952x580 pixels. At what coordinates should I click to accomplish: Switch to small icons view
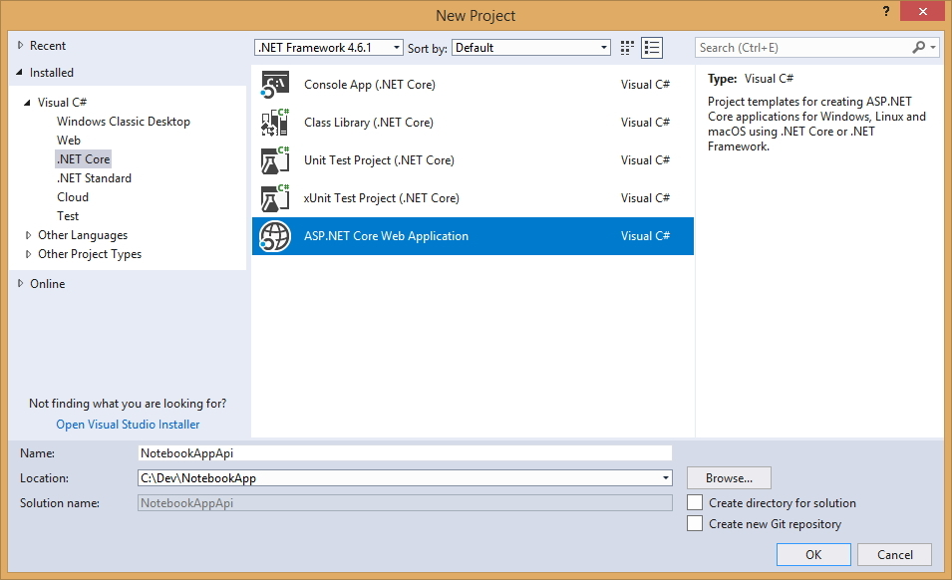point(627,48)
